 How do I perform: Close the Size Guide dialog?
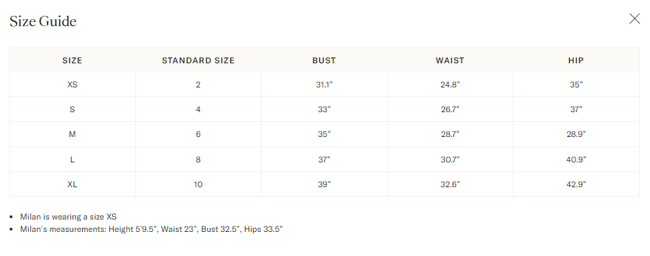pos(634,19)
